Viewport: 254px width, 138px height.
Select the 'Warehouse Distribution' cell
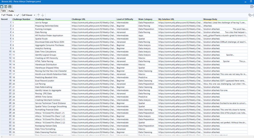point(53,65)
